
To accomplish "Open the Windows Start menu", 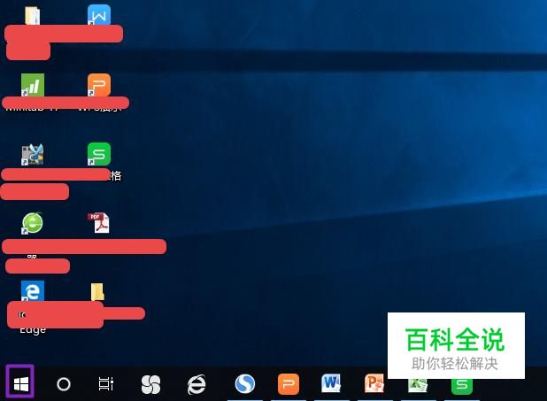I will 20,383.
